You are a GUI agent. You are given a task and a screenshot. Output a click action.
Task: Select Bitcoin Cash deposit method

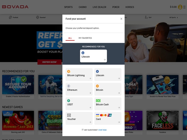click(108, 104)
